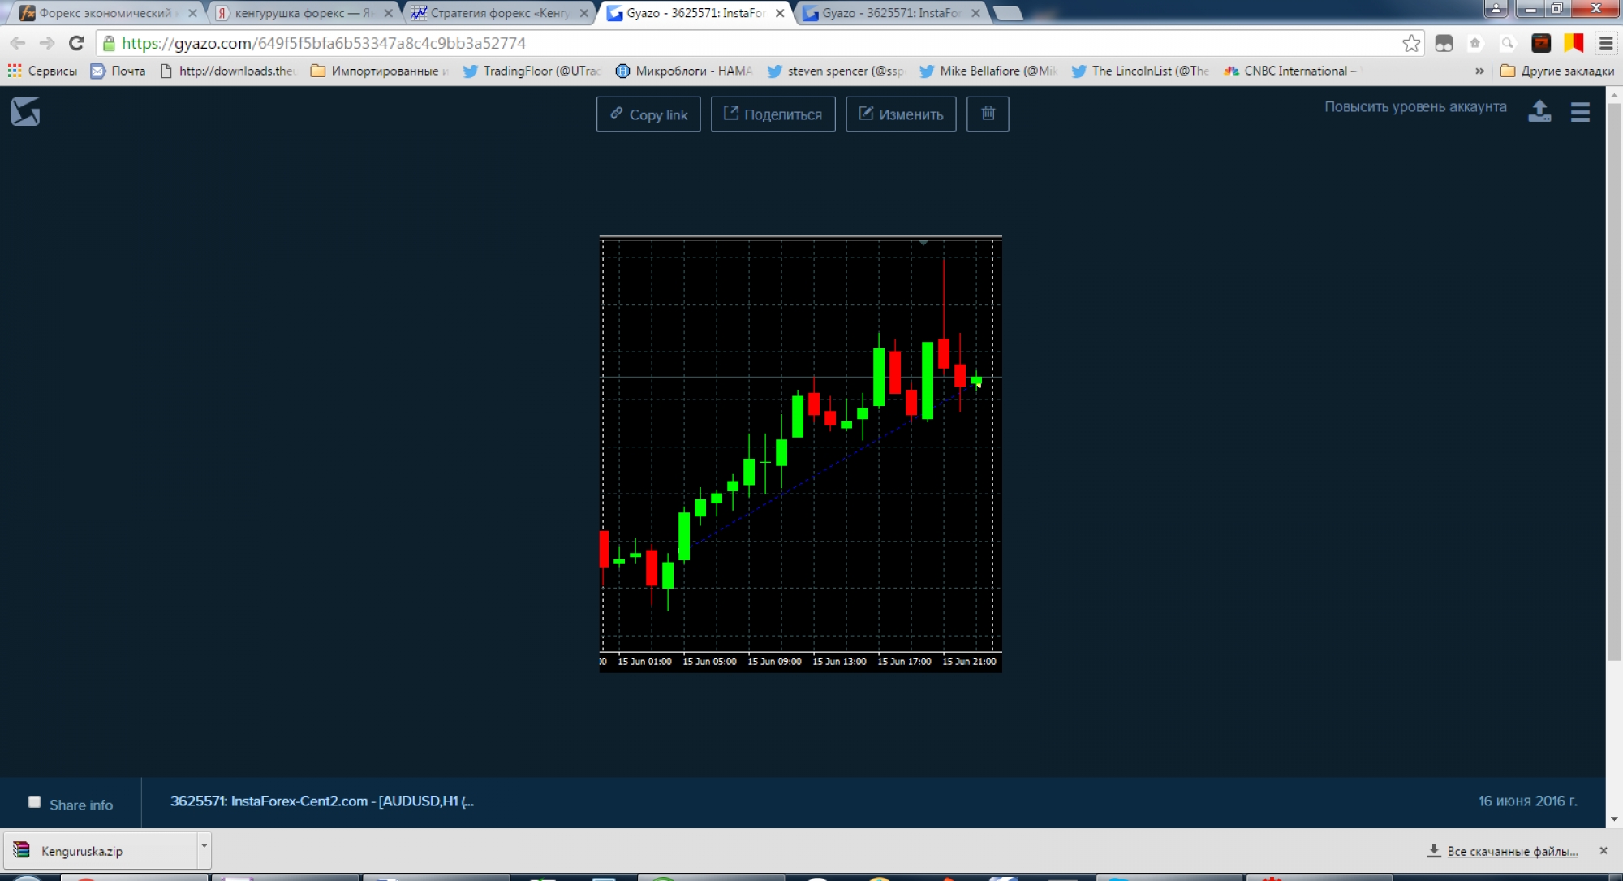Image resolution: width=1623 pixels, height=881 pixels.
Task: Reload the page with refresh icon
Action: 76,43
